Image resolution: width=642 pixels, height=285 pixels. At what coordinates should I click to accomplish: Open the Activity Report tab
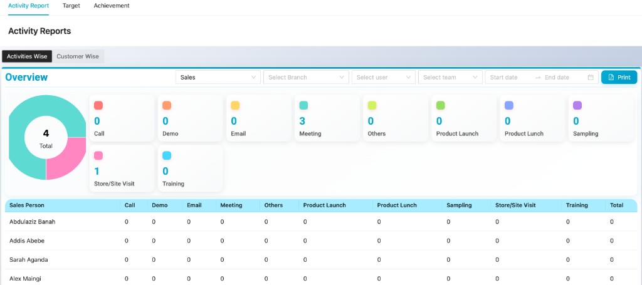pos(29,6)
